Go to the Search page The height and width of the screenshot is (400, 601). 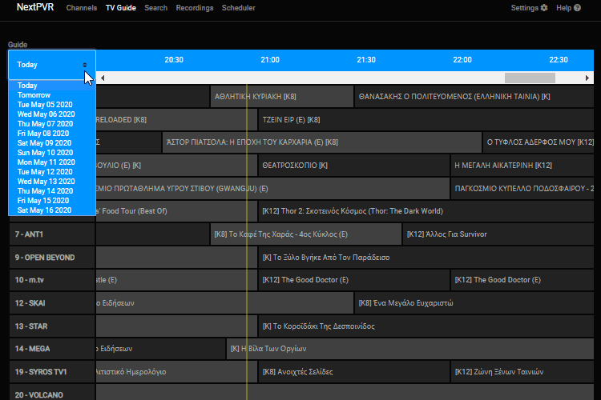[x=156, y=8]
